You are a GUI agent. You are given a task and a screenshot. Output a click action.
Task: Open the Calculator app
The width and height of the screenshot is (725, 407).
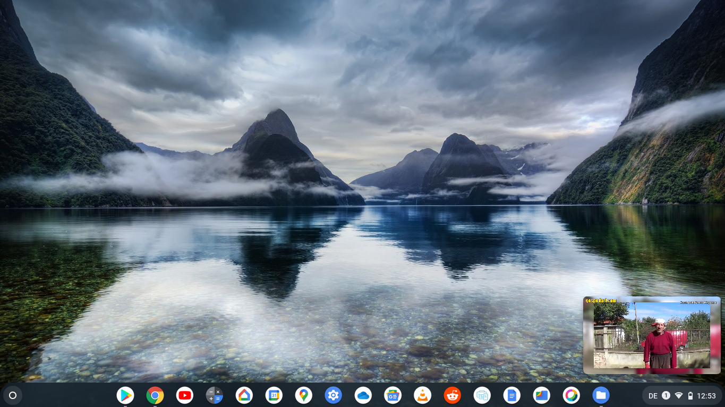(215, 395)
